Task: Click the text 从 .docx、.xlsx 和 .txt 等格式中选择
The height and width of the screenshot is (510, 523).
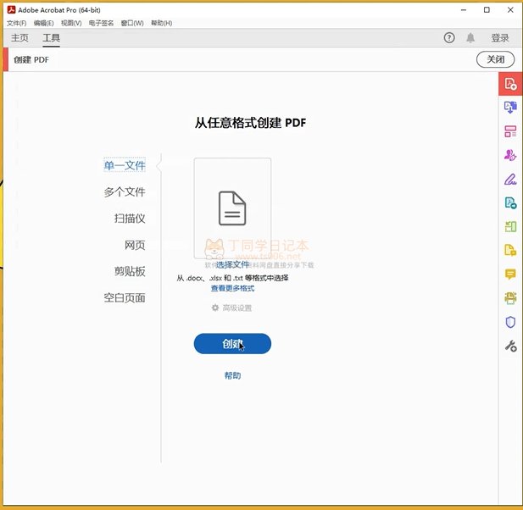Action: tap(232, 278)
